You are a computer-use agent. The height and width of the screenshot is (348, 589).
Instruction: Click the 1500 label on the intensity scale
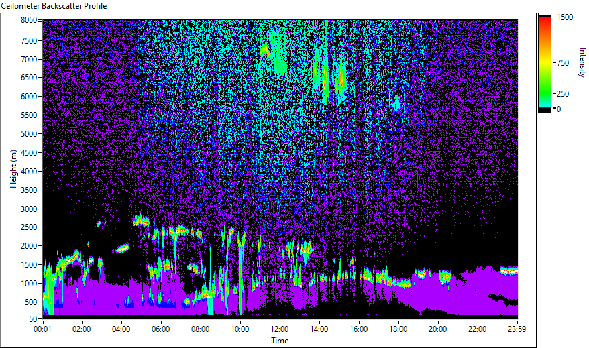(565, 17)
